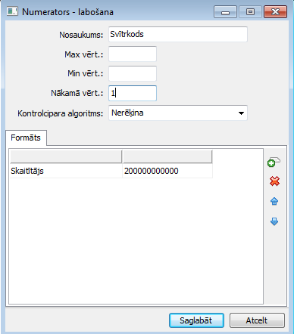Viewport: 294px width, 334px height.
Task: Select the Formāts tab
Action: 26,138
